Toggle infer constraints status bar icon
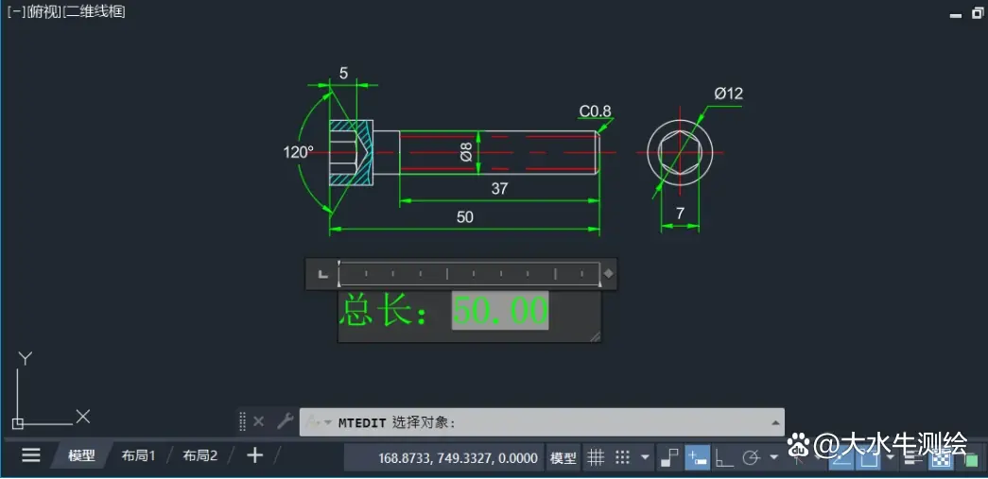The width and height of the screenshot is (988, 479). (669, 457)
